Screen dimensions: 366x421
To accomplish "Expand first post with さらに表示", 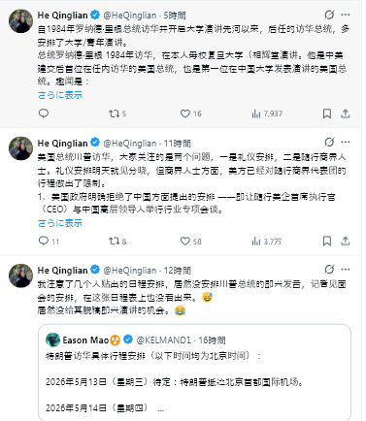I will (60, 95).
